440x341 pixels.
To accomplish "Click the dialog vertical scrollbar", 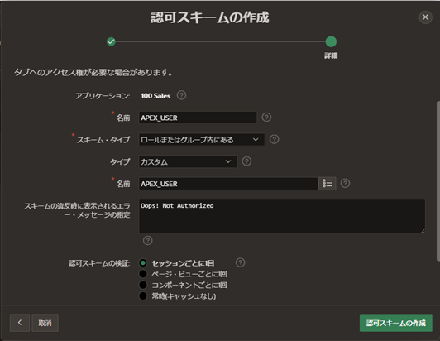I will click(x=438, y=181).
